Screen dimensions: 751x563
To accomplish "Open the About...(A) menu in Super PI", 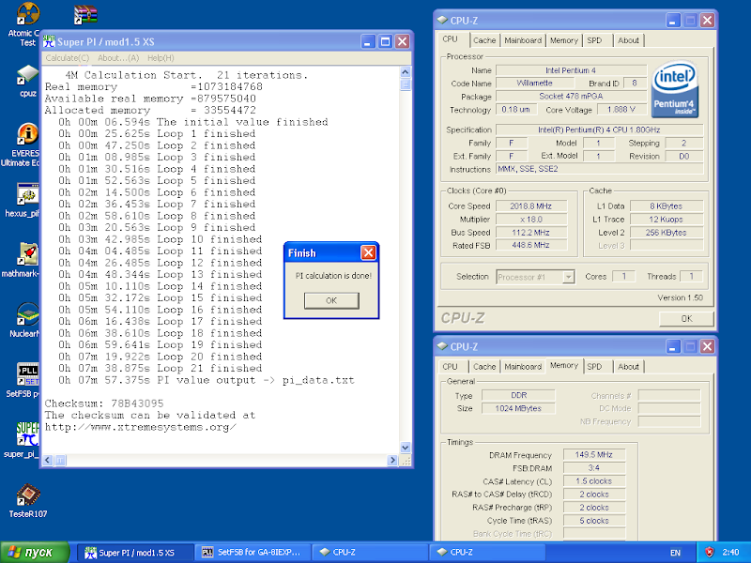I will point(118,58).
